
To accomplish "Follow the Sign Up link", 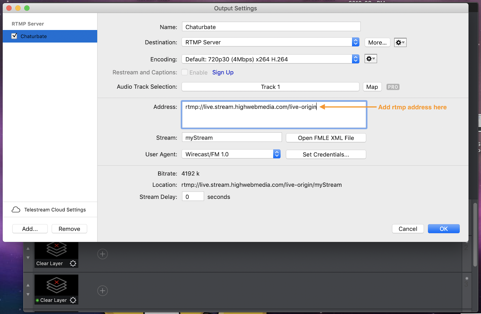I will 223,72.
